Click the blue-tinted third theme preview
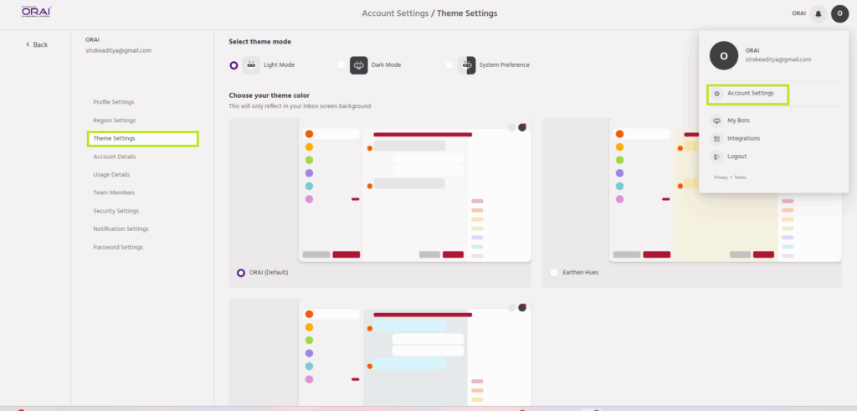Image resolution: width=857 pixels, height=411 pixels. point(415,352)
